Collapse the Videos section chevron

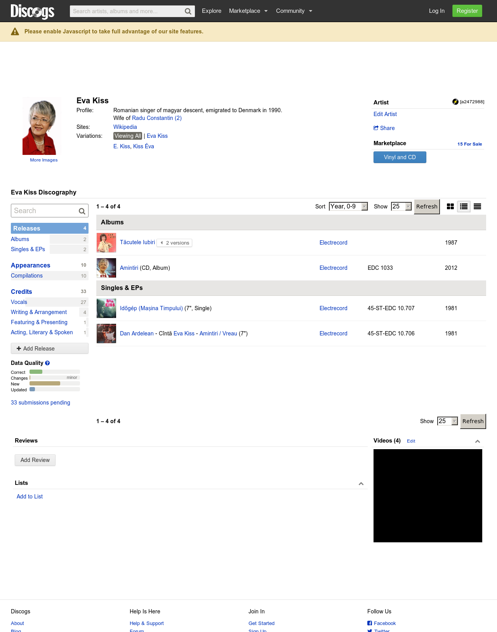[478, 441]
